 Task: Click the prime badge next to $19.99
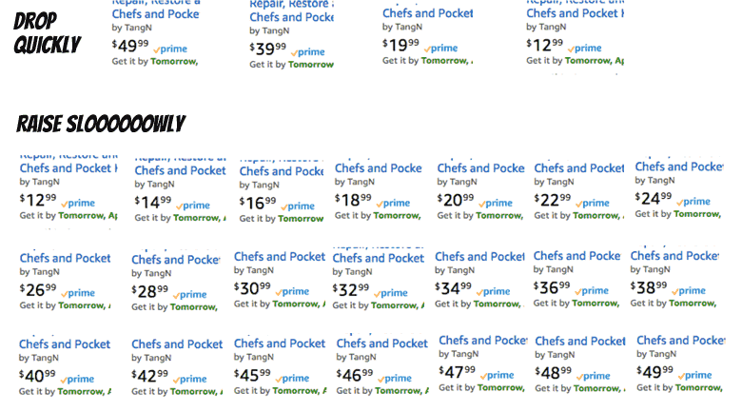click(x=441, y=49)
